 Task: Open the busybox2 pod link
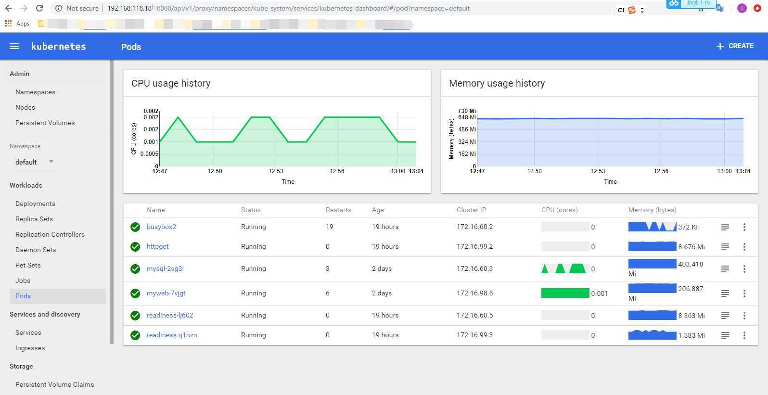pyautogui.click(x=161, y=227)
